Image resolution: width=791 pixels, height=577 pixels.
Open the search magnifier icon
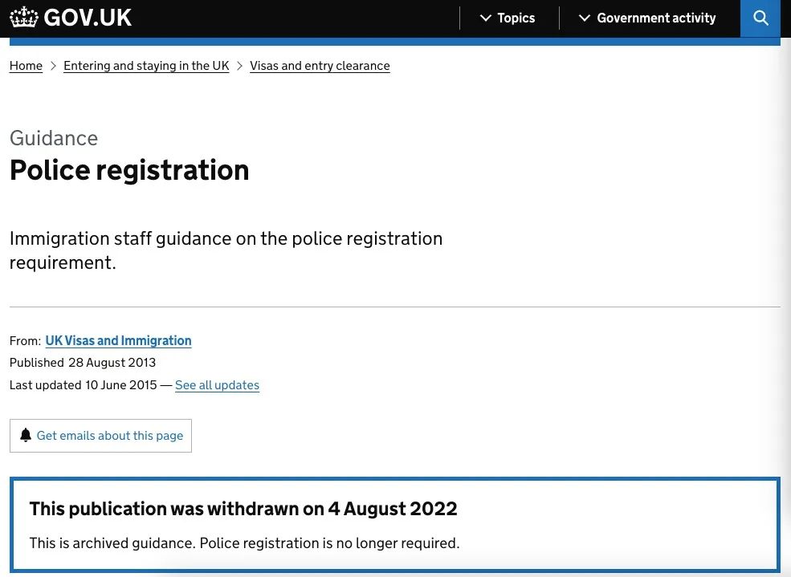pos(760,18)
